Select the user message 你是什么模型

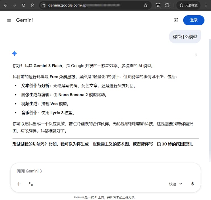[x=185, y=37]
